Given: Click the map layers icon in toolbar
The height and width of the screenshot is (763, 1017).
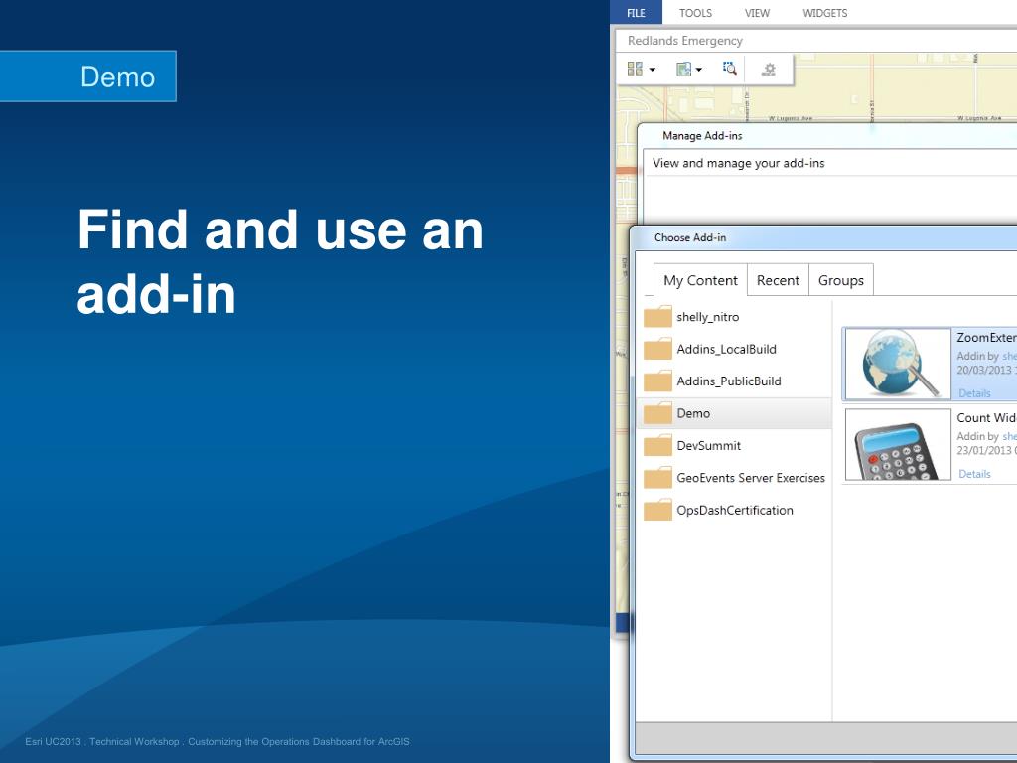Looking at the screenshot, I should [683, 69].
